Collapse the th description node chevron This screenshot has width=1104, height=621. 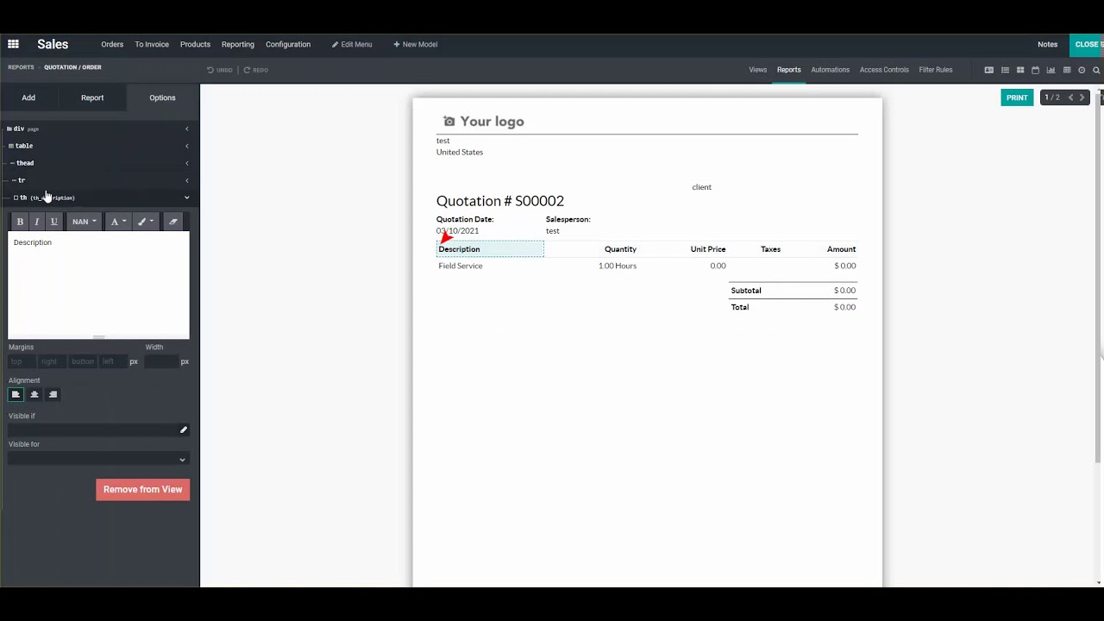[x=186, y=198]
